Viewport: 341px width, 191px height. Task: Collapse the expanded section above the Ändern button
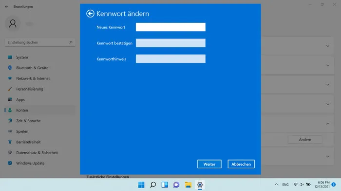click(x=327, y=124)
